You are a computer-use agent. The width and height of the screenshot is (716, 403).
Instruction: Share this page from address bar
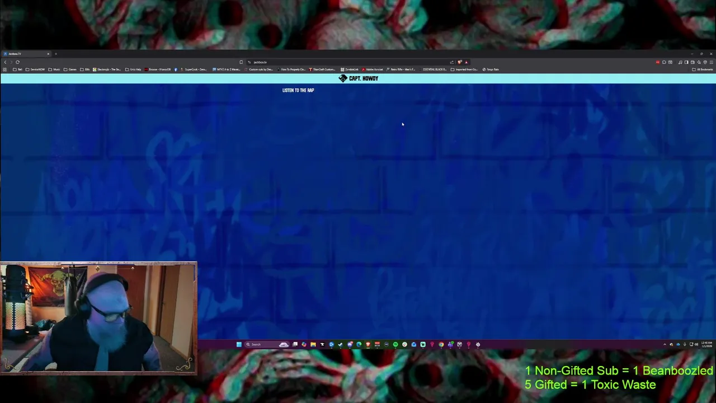[451, 62]
